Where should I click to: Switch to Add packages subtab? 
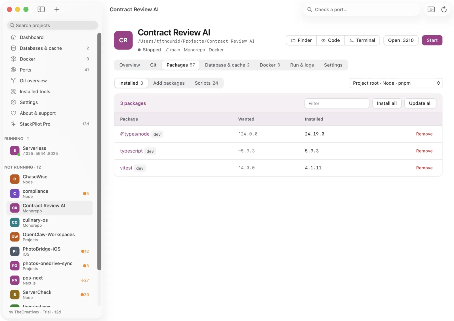[169, 83]
